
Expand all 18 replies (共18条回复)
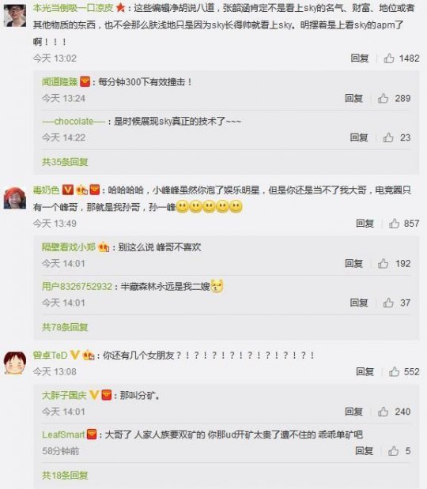point(65,476)
